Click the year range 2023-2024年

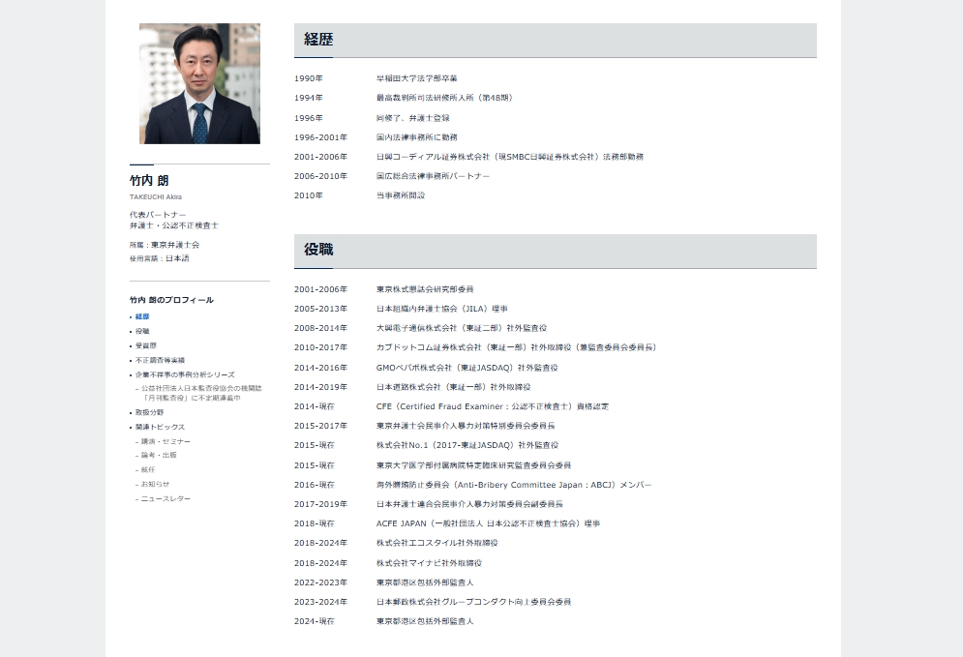pos(320,602)
